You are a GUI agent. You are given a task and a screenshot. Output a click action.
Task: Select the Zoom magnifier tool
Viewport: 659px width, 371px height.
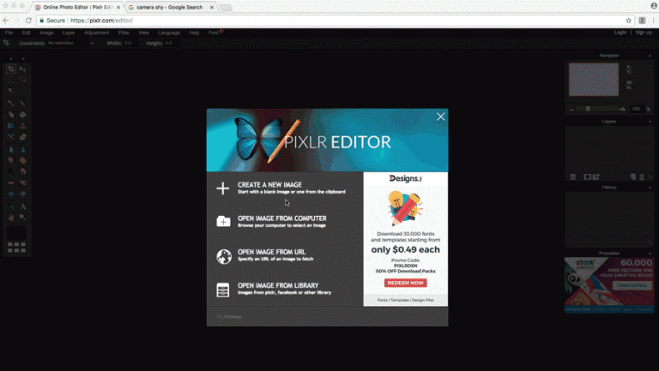(22, 217)
